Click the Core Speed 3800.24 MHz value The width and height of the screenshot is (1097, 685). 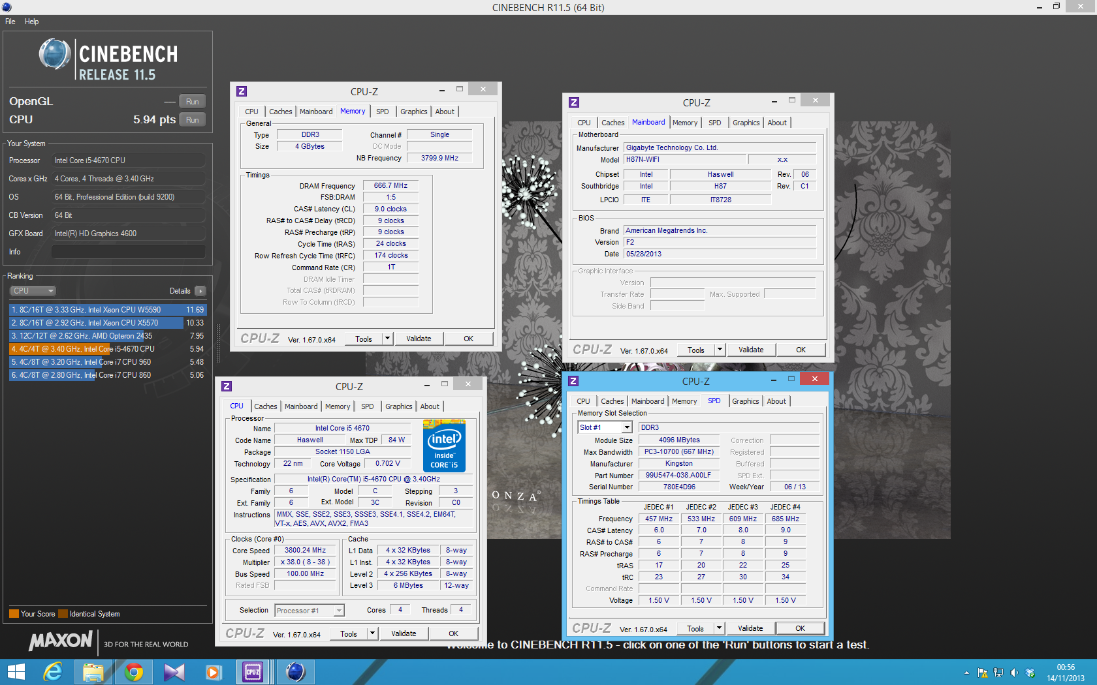tap(305, 551)
